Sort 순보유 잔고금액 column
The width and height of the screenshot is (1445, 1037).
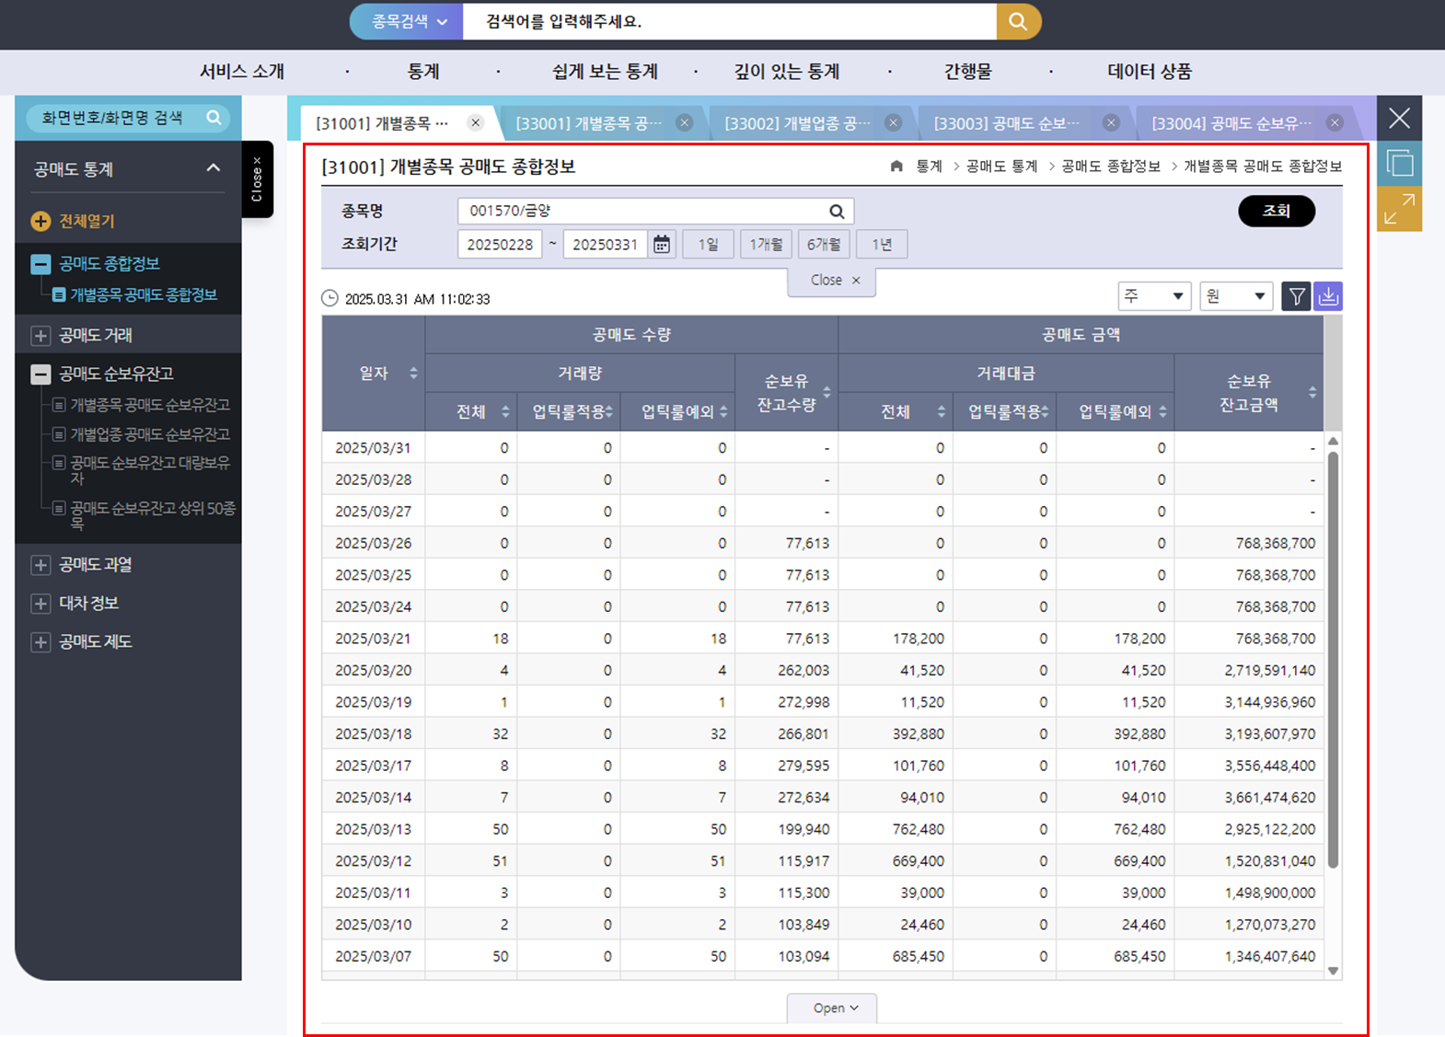click(x=1312, y=392)
